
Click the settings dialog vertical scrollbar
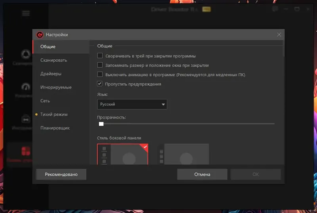click(x=284, y=48)
